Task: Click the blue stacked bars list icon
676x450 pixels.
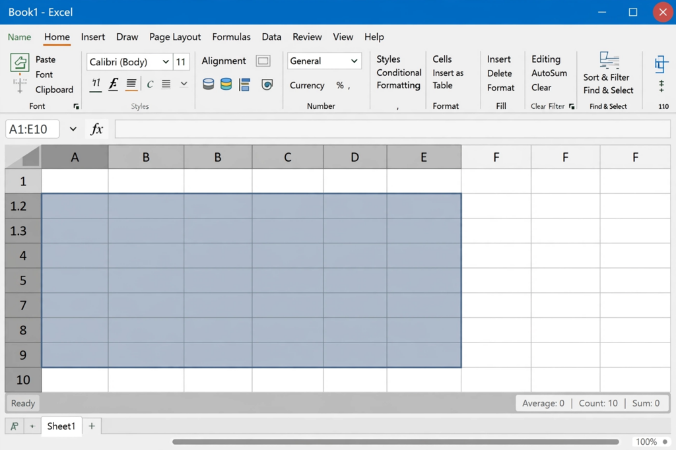Action: [244, 84]
